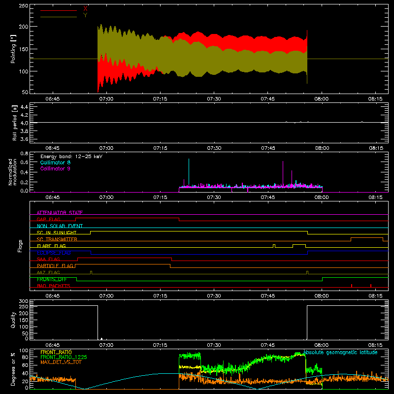This screenshot has height=394, width=394.
Task: Click the vertical 'Flags' axis title
Action: coord(20,246)
